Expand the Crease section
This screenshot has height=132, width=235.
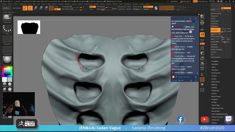point(213,19)
